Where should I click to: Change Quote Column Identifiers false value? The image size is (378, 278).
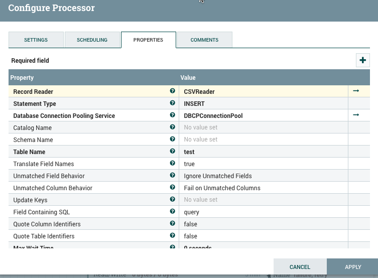(263, 224)
